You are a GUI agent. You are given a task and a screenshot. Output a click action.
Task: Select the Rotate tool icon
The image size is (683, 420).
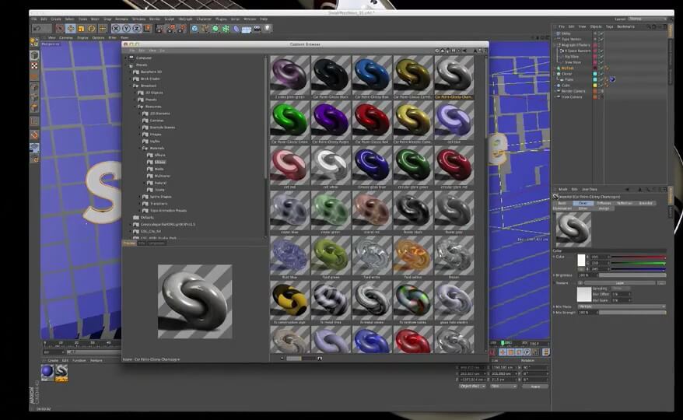click(92, 29)
